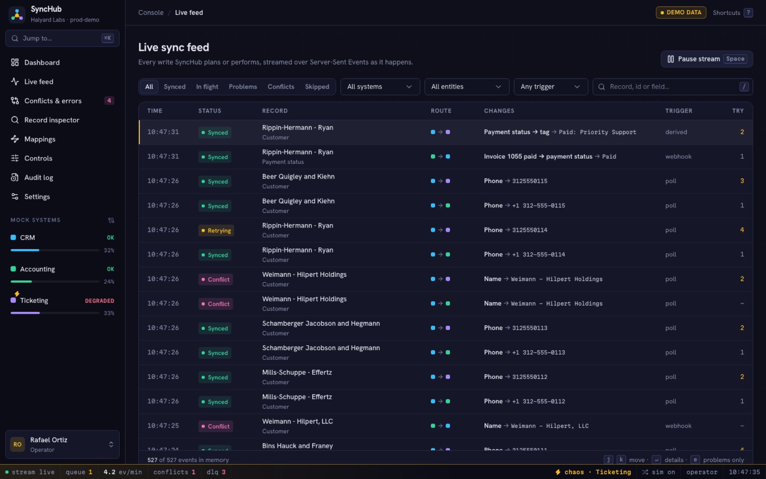
Task: Open the Any trigger dropdown
Action: coord(551,87)
